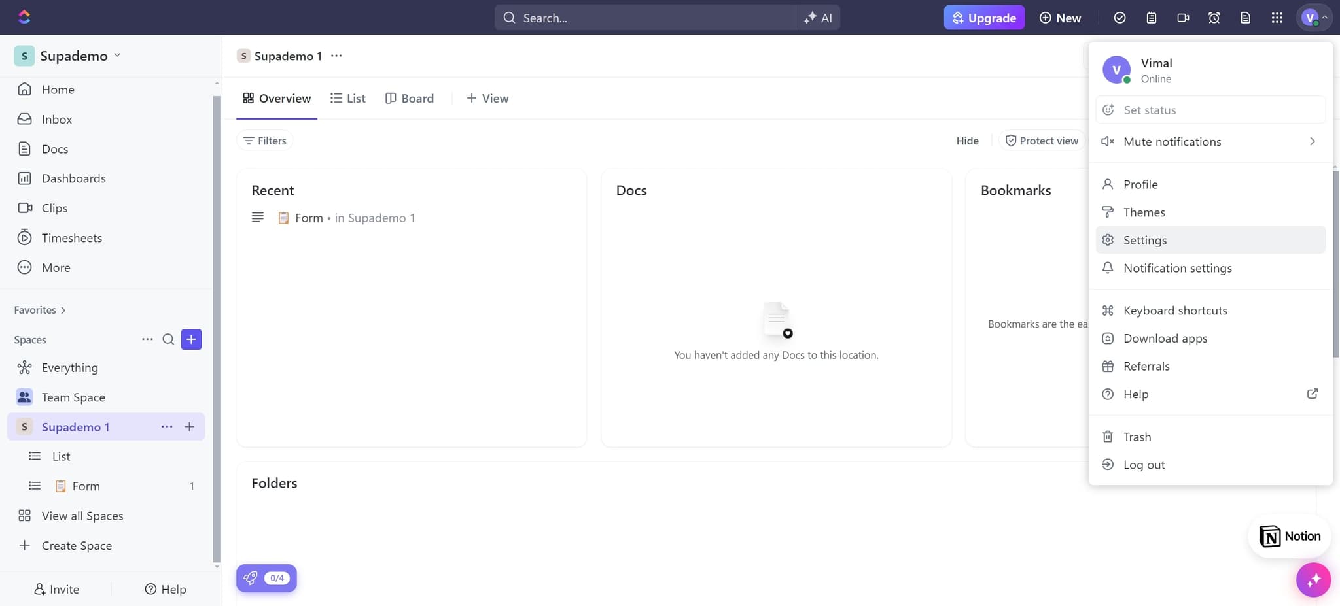
Task: Click the Upgrade button
Action: (984, 18)
